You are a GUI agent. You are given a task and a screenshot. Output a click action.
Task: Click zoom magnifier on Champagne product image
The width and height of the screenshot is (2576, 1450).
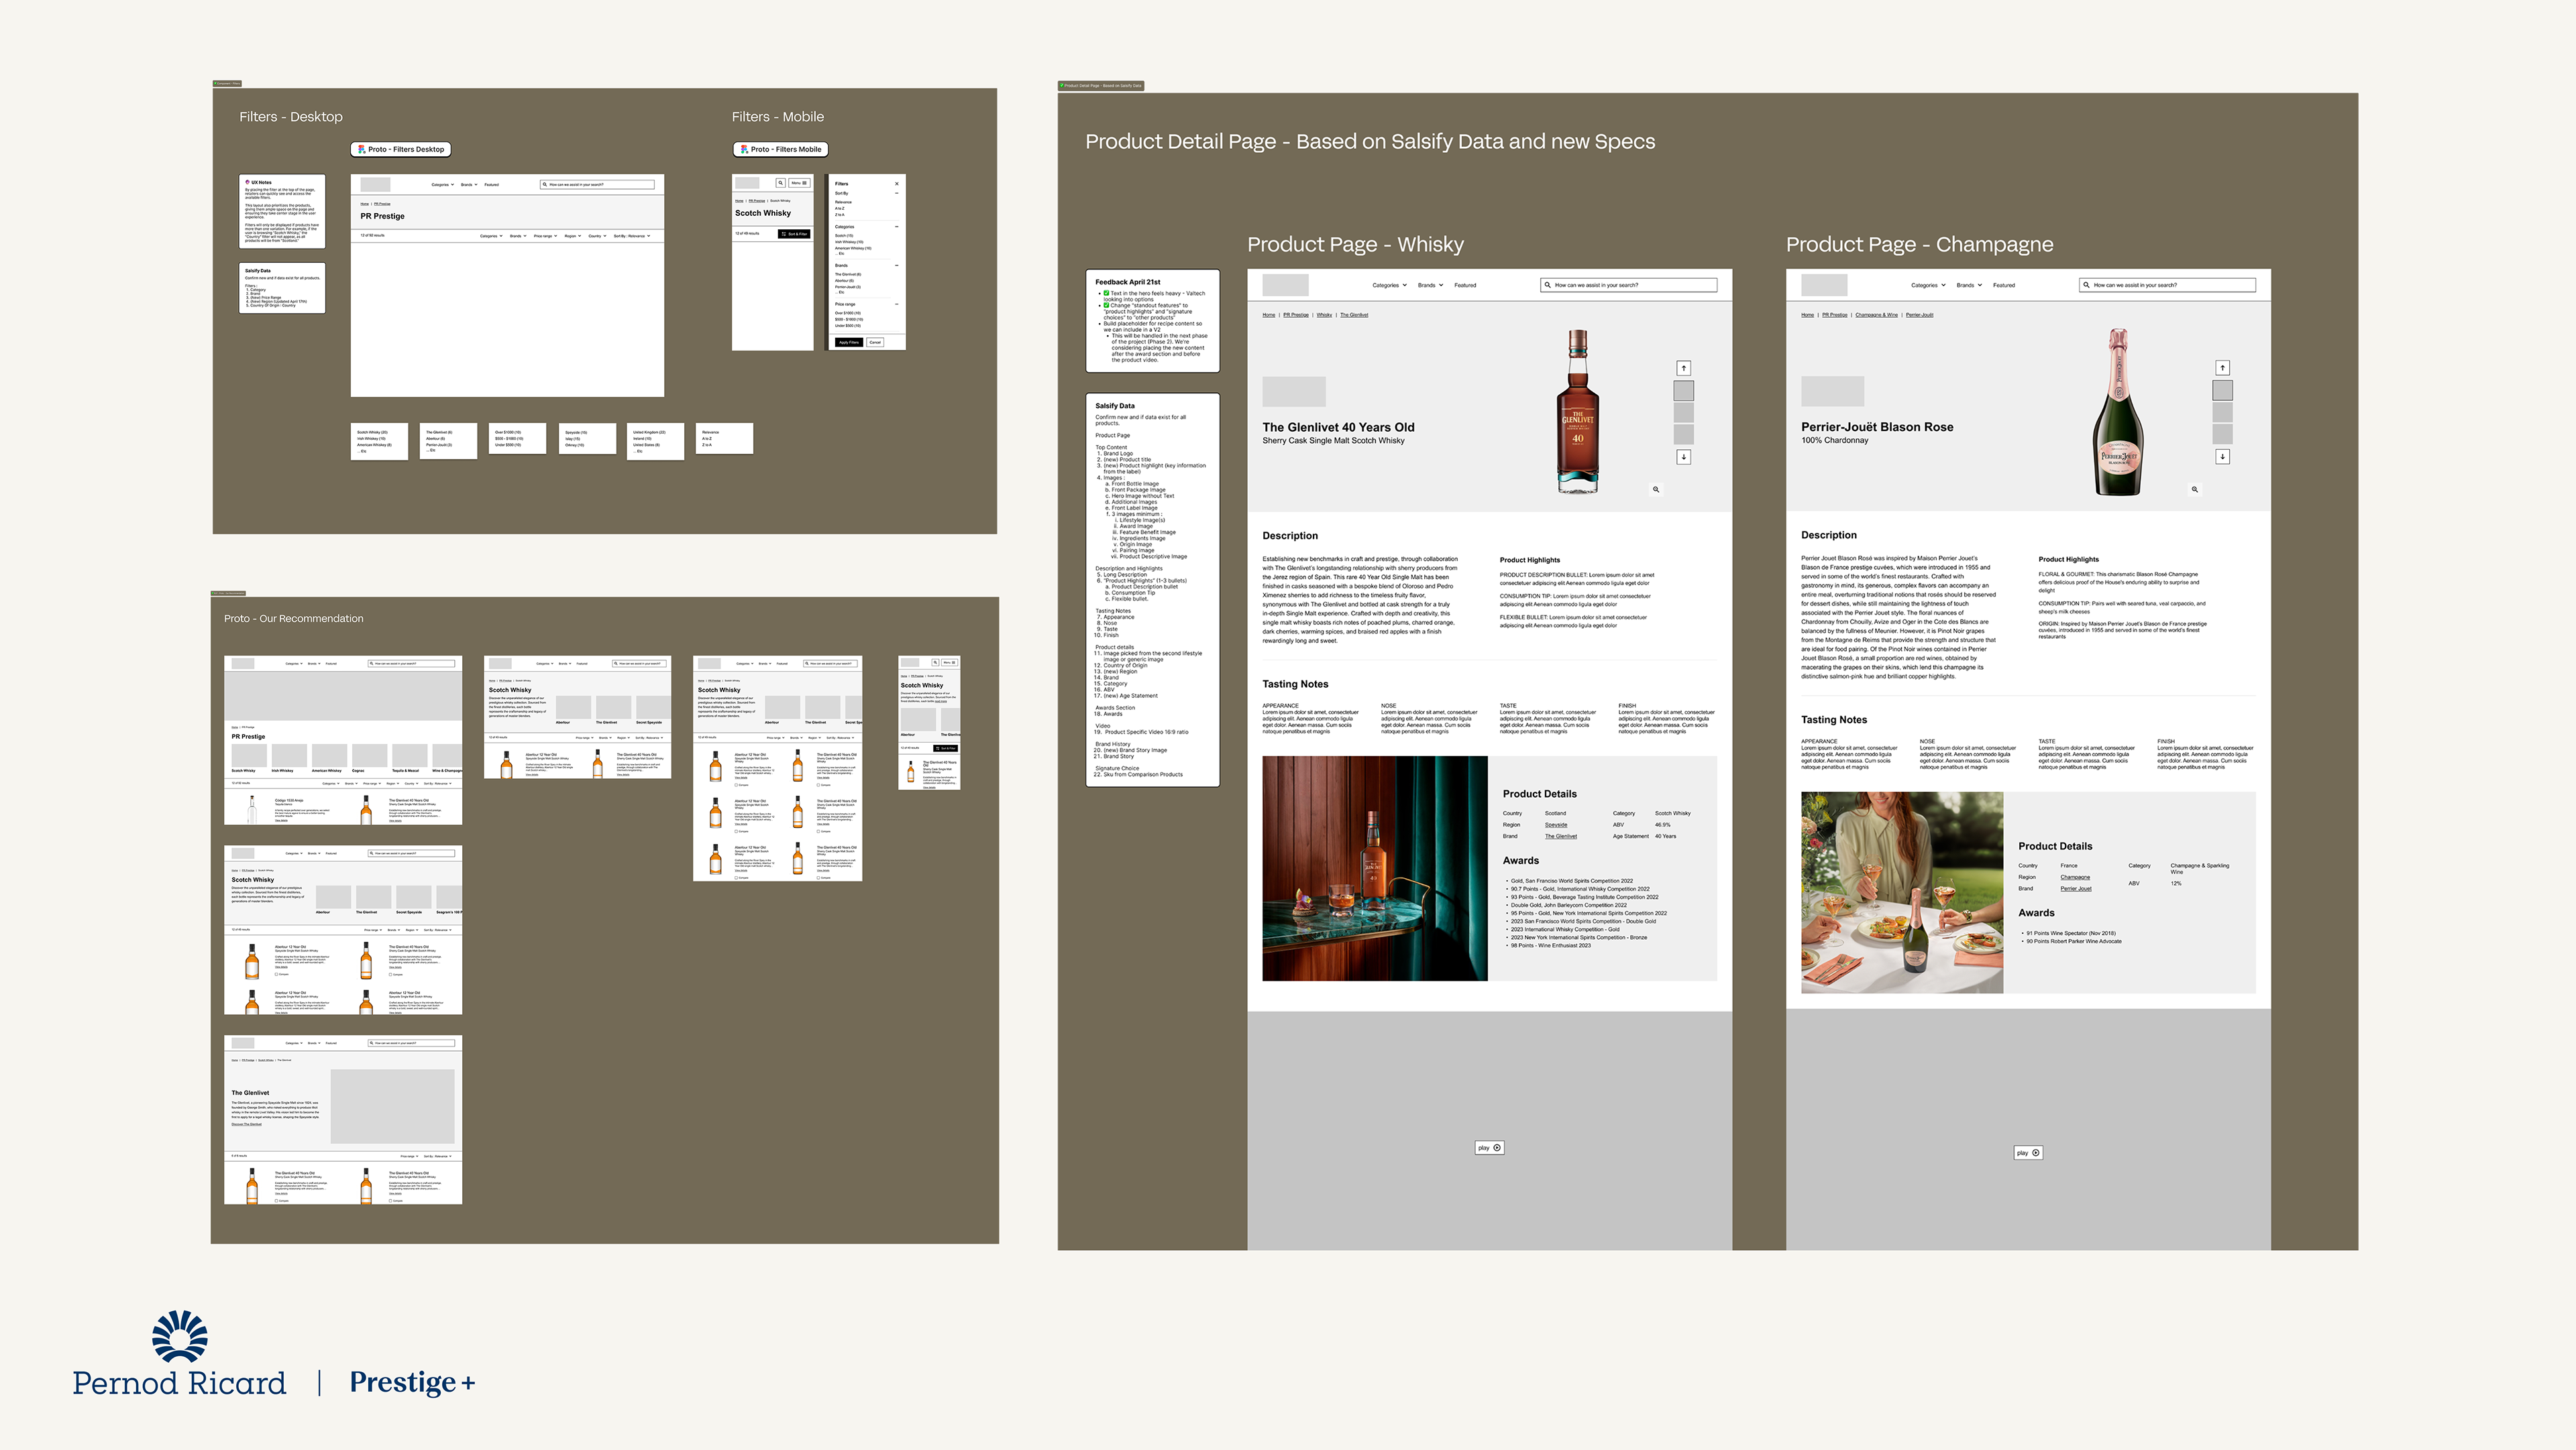[2195, 489]
